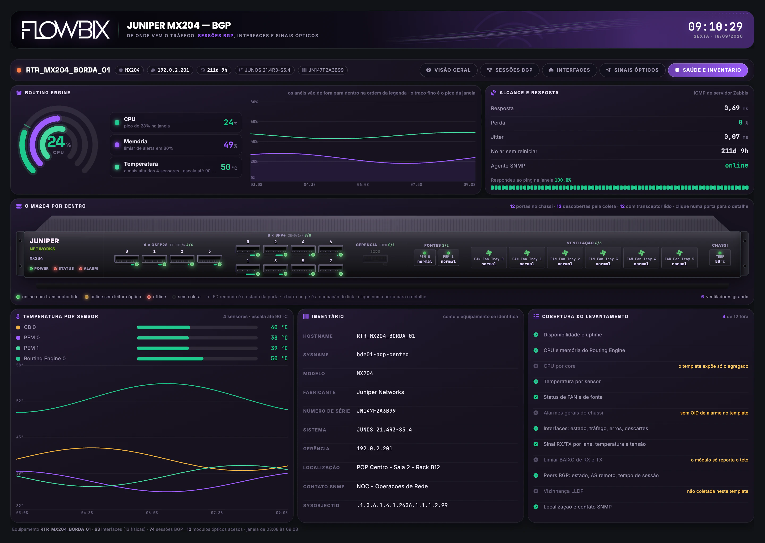The height and width of the screenshot is (543, 765).
Task: Click the purple PEM 0 sensor color swatch
Action: [18, 338]
